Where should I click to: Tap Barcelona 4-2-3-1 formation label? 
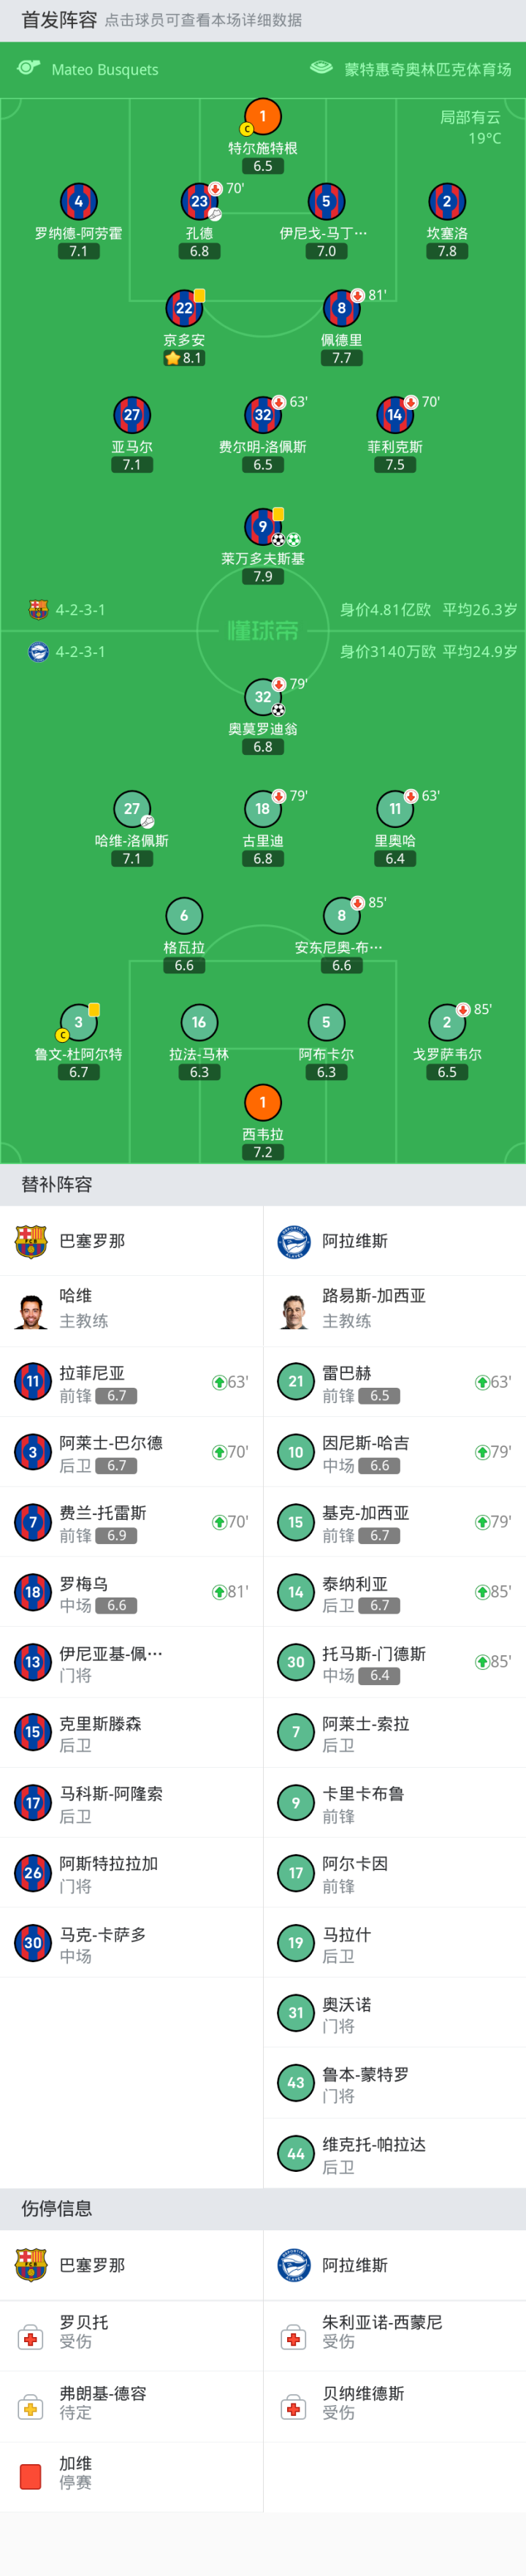(80, 610)
